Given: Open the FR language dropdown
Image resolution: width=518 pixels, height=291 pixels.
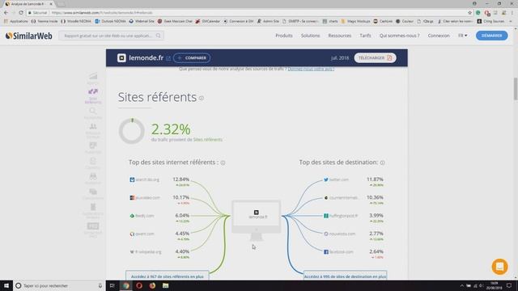Looking at the screenshot, I should (x=462, y=36).
